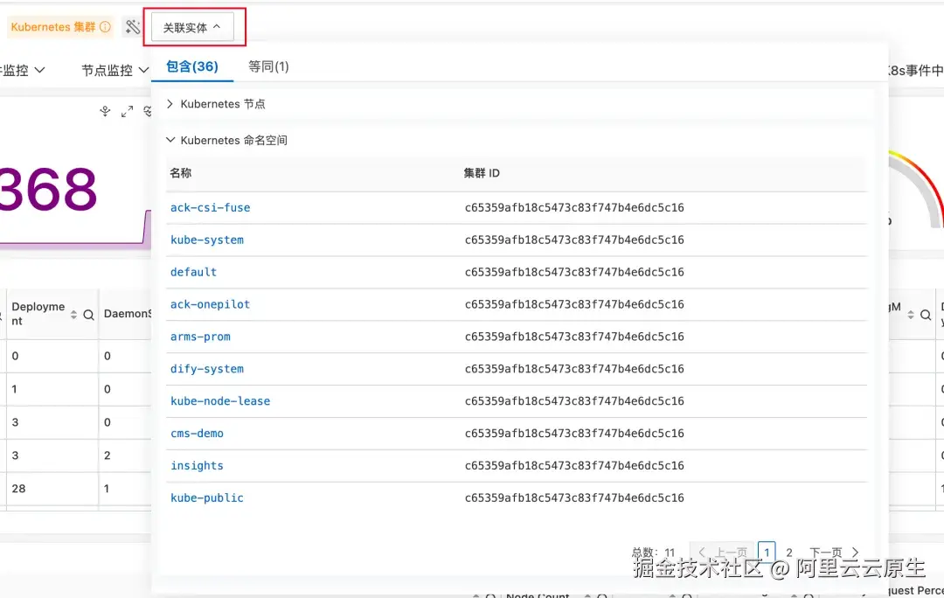This screenshot has height=598, width=944.
Task: Open the kube-system namespace link
Action: pyautogui.click(x=207, y=240)
